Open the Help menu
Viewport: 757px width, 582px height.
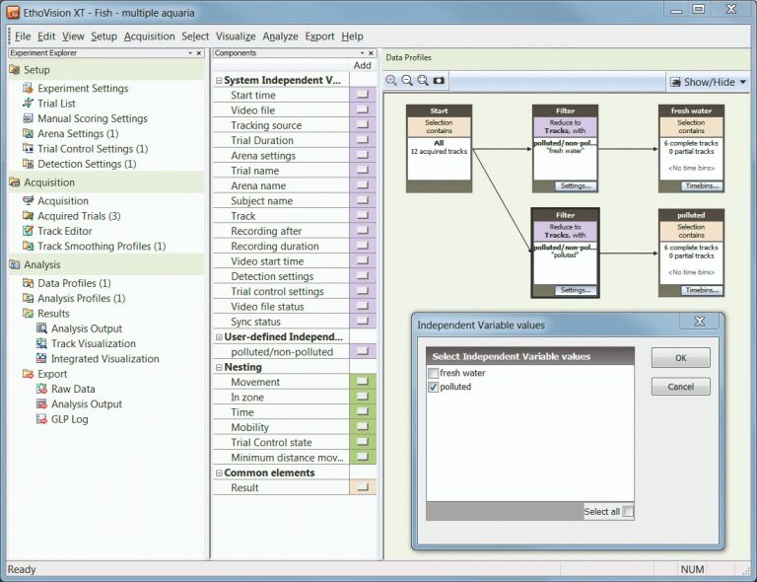[352, 36]
